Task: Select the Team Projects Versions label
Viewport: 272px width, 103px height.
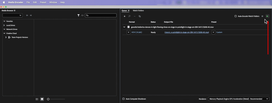Action: click(20, 37)
